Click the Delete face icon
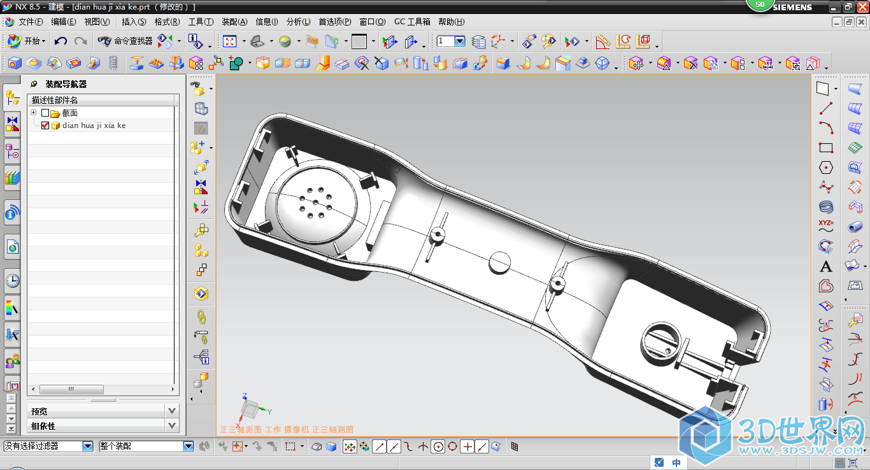Image resolution: width=870 pixels, height=470 pixels. pyautogui.click(x=690, y=63)
